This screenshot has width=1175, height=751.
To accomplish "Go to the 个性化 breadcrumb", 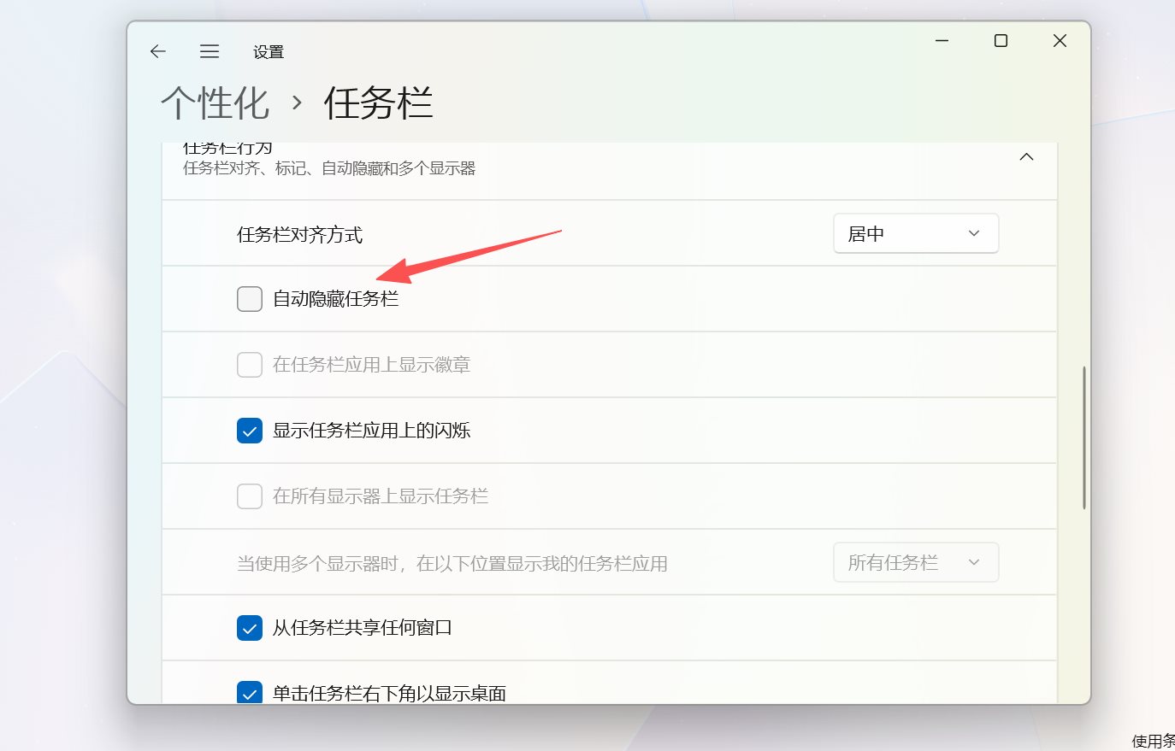I will click(x=216, y=103).
